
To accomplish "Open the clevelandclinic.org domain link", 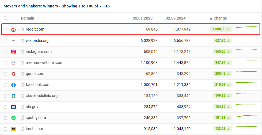I will pyautogui.click(x=42, y=96).
